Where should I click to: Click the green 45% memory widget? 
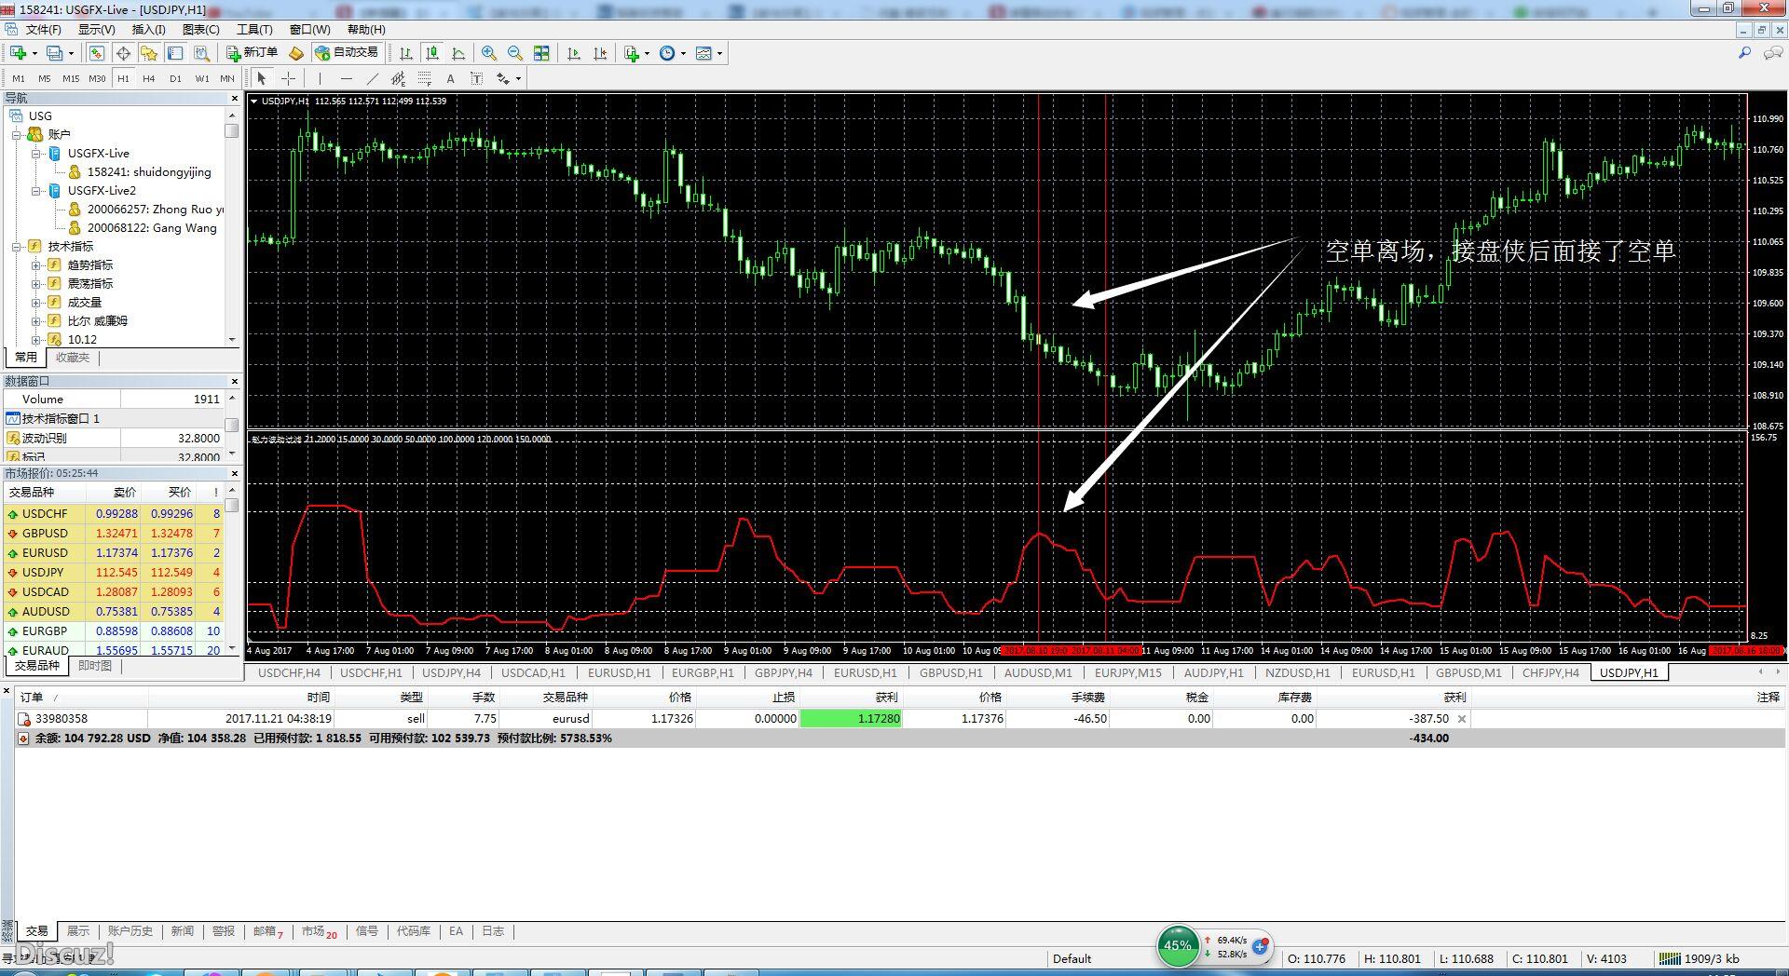click(1177, 946)
